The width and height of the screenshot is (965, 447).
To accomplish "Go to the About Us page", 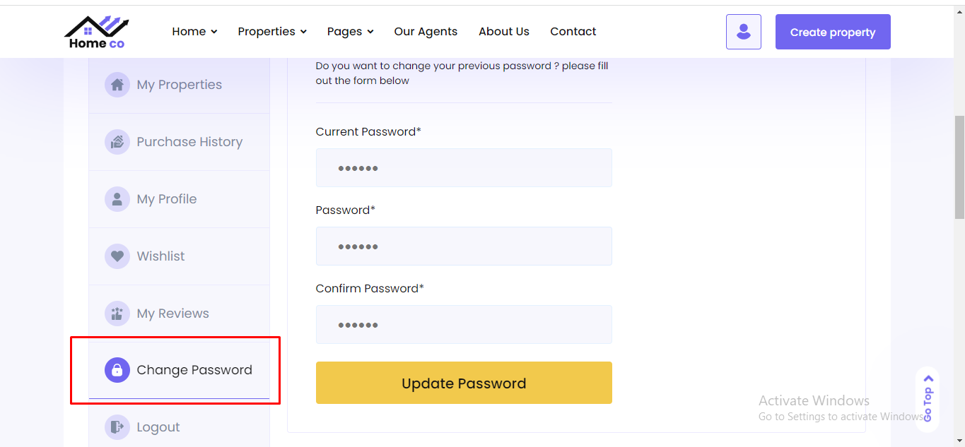I will point(504,32).
